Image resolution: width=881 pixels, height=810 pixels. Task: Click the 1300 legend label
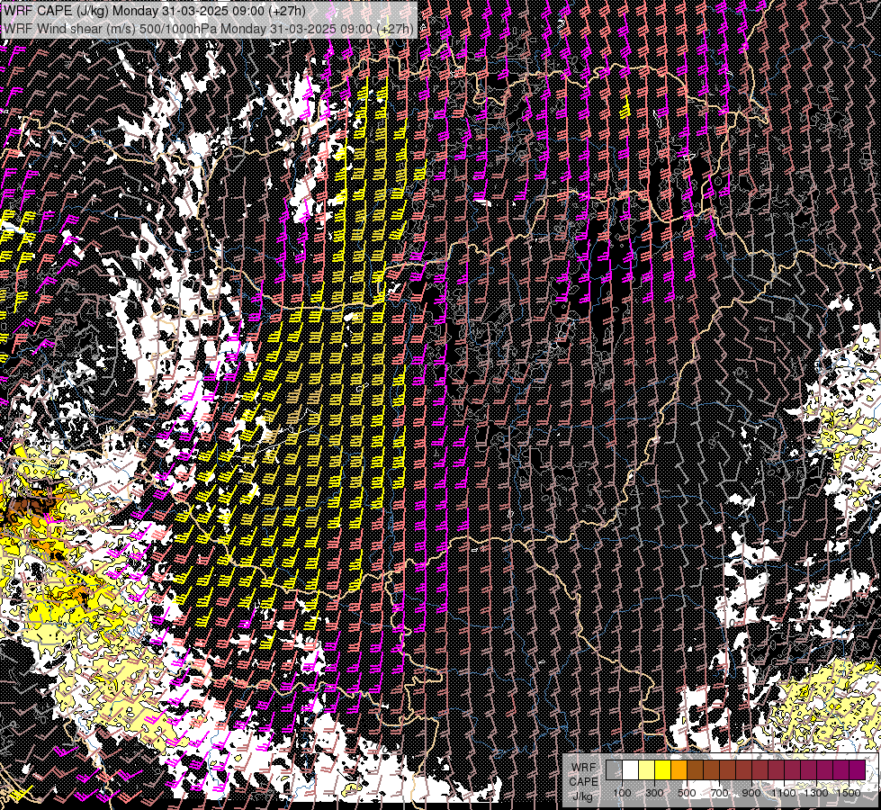(816, 793)
